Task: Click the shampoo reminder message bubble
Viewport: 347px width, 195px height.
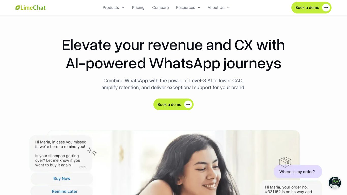Action: point(61,153)
